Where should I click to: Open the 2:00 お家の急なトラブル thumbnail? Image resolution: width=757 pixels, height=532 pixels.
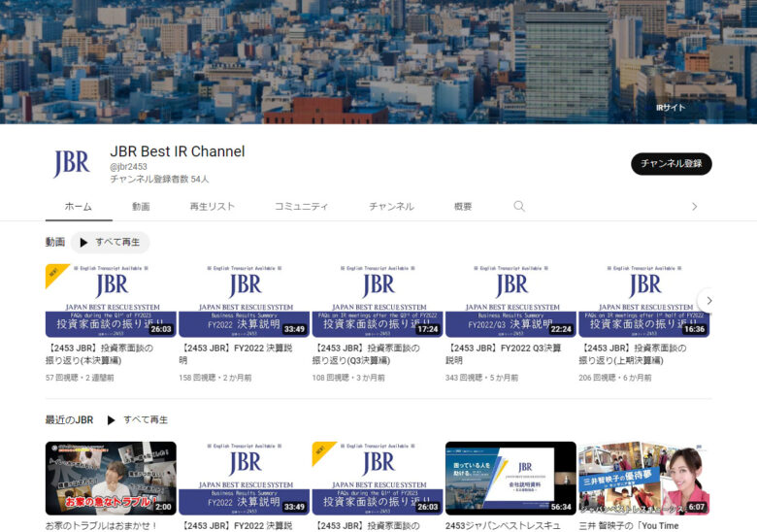(x=111, y=478)
